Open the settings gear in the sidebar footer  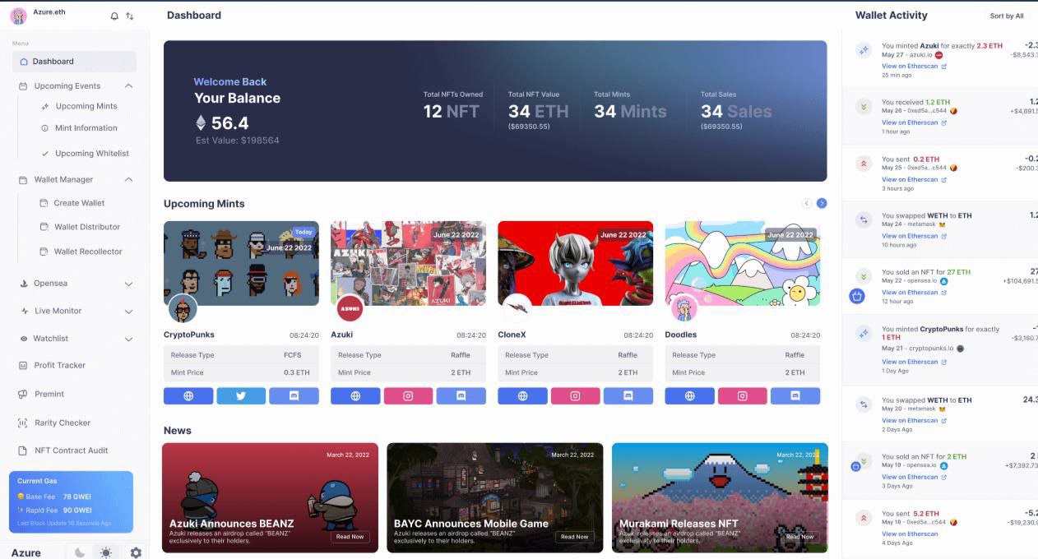136,553
